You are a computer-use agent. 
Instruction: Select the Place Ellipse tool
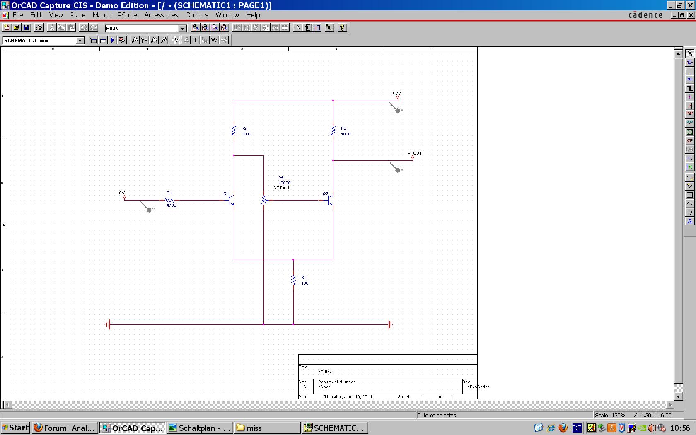point(690,204)
